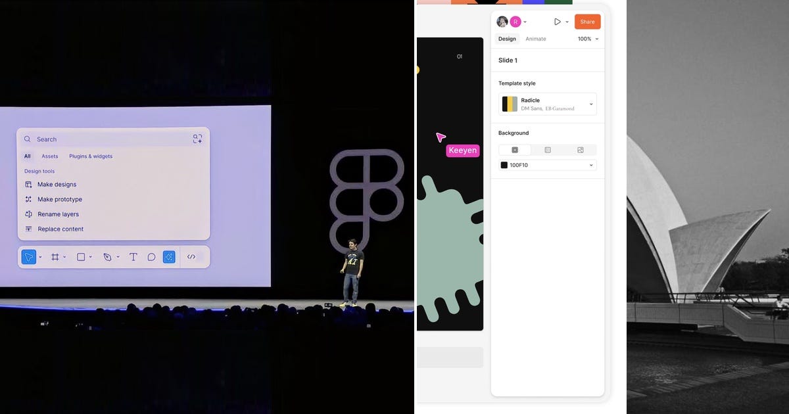Select the Rectangle shape tool
Viewport: 789px width, 414px height.
pyautogui.click(x=82, y=257)
